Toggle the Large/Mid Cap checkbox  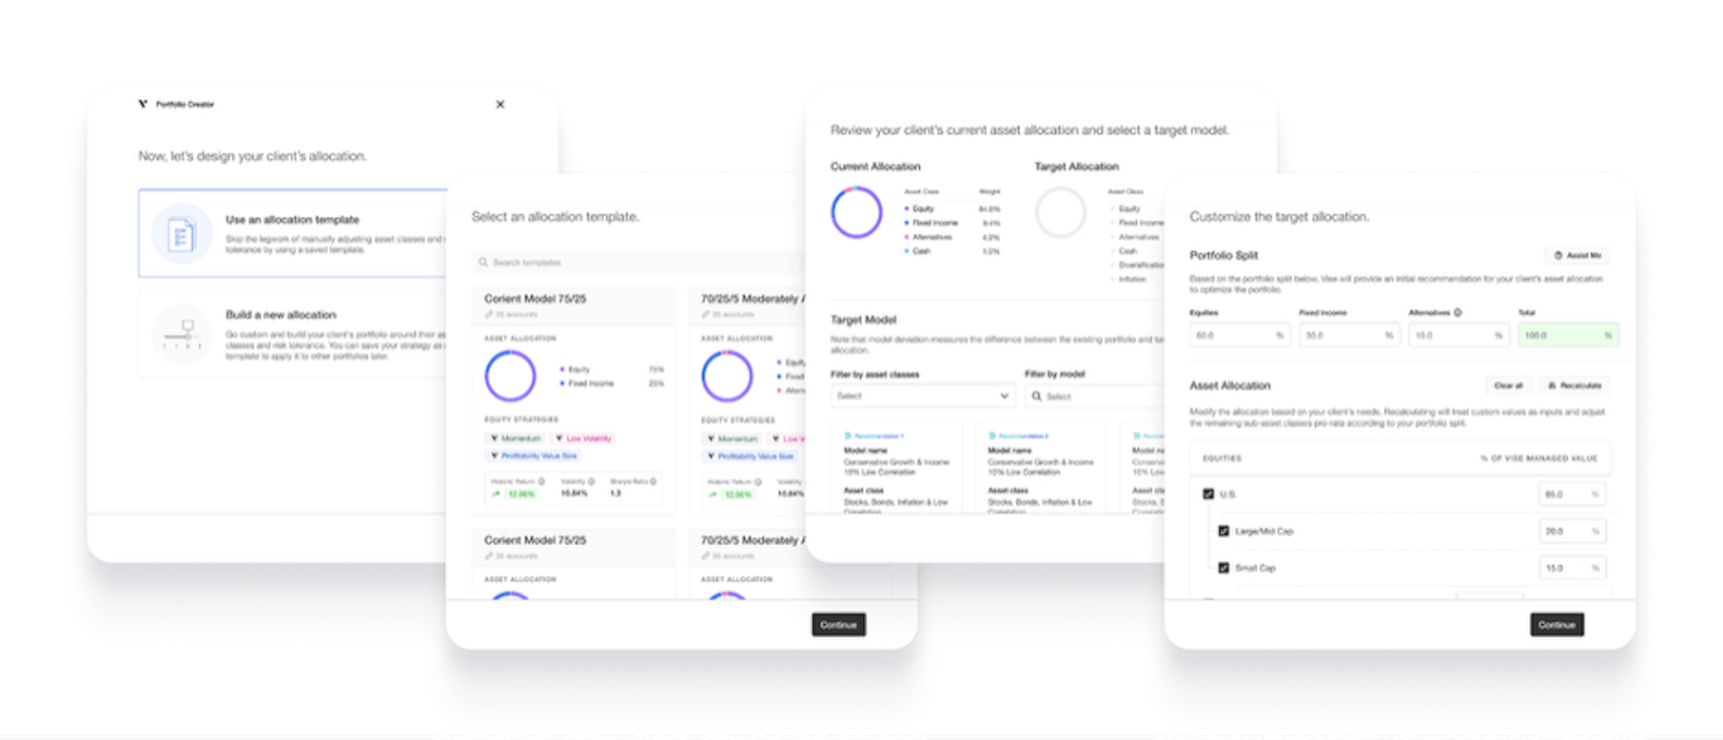1223,531
